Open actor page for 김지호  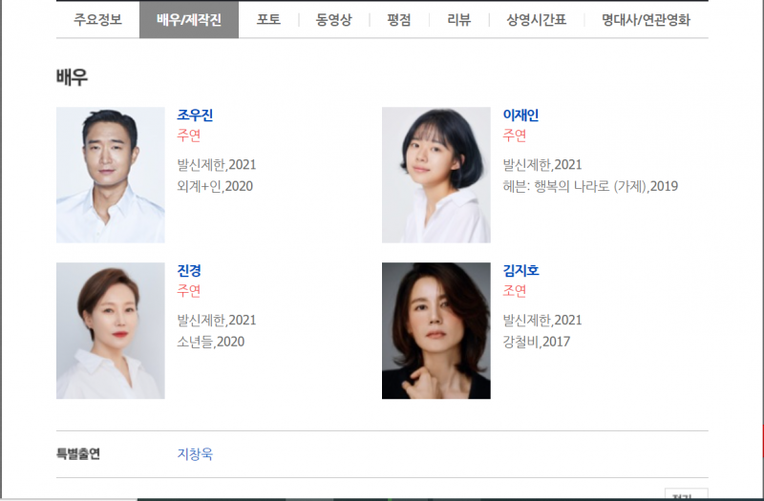coord(520,270)
